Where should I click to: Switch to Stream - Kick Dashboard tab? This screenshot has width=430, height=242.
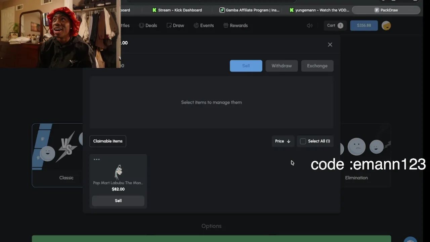(x=177, y=10)
